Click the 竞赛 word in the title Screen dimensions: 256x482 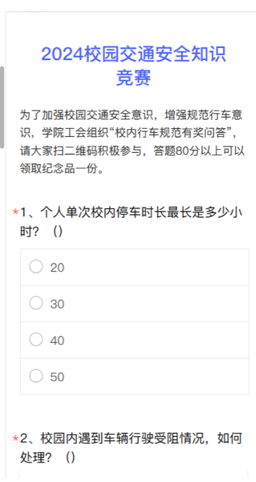click(x=133, y=77)
